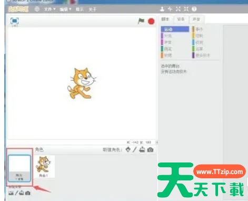Switch to the 脚本 (Scripts) tab
Screen dimensions: 248x201
pyautogui.click(x=165, y=19)
